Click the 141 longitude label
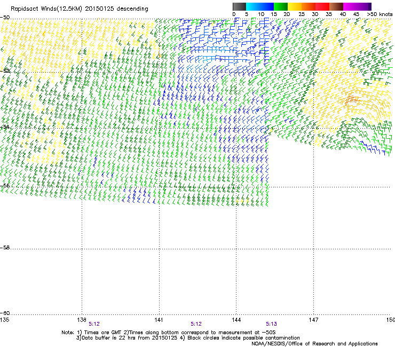The width and height of the screenshot is (395, 347). [x=159, y=320]
